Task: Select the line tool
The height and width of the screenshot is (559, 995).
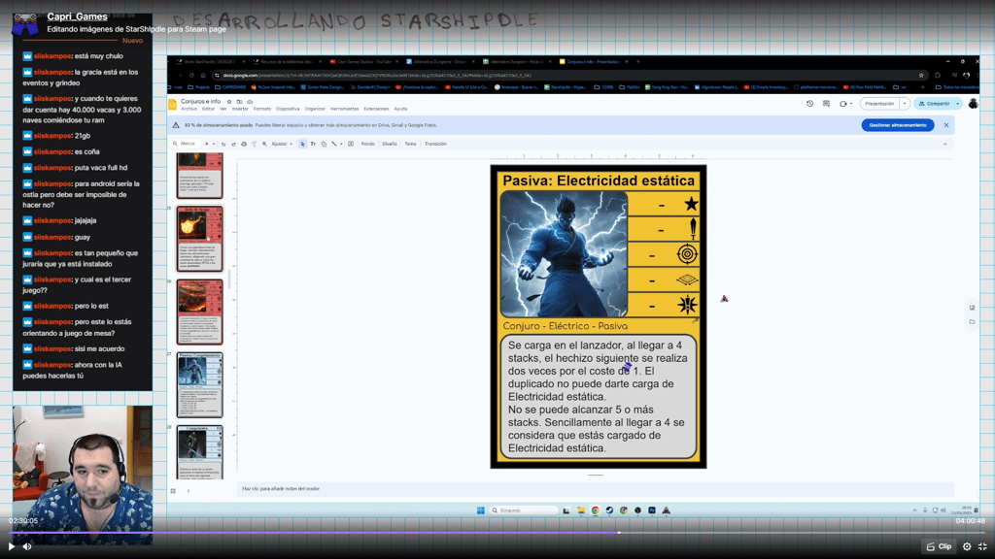Action: point(334,144)
